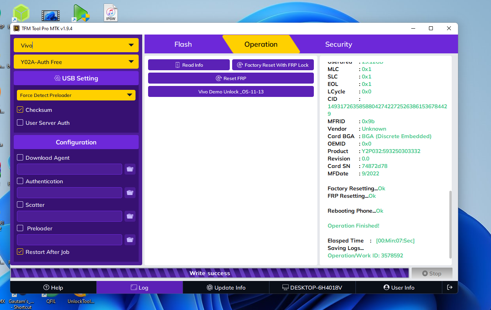
Task: Click the Reset FRP button
Action: [231, 78]
